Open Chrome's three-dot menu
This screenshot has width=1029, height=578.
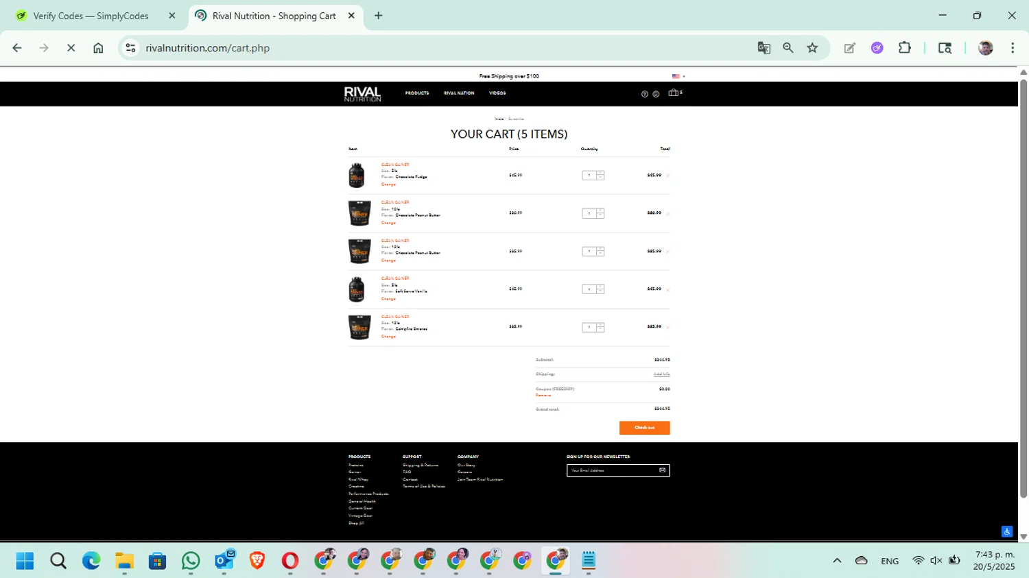click(x=1013, y=48)
